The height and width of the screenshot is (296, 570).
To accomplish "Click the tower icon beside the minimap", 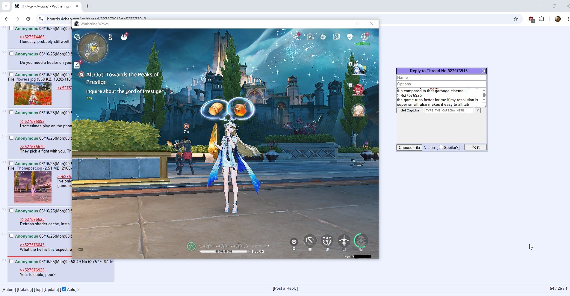I will pos(110,37).
